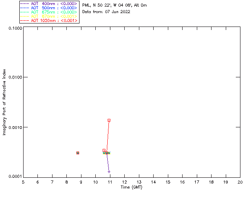Click the x-axis tick label 6
The height and width of the screenshot is (197, 247).
38,182
